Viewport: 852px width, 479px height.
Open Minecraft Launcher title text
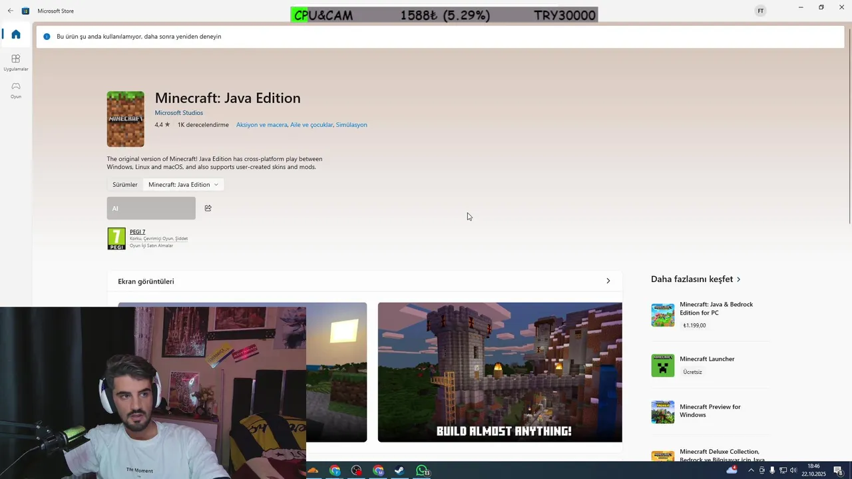pyautogui.click(x=707, y=359)
